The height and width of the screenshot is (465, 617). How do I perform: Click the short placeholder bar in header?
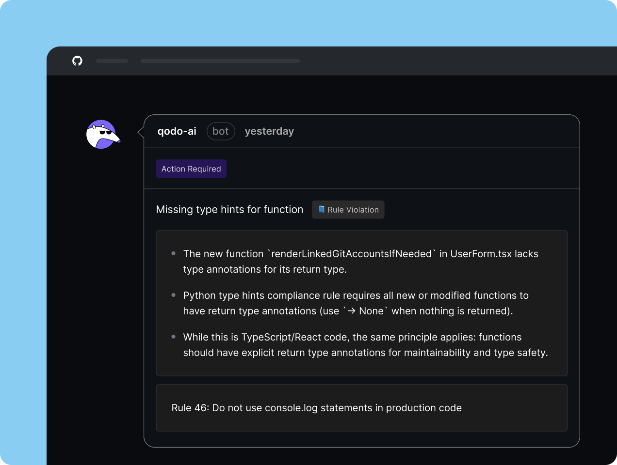[x=112, y=61]
